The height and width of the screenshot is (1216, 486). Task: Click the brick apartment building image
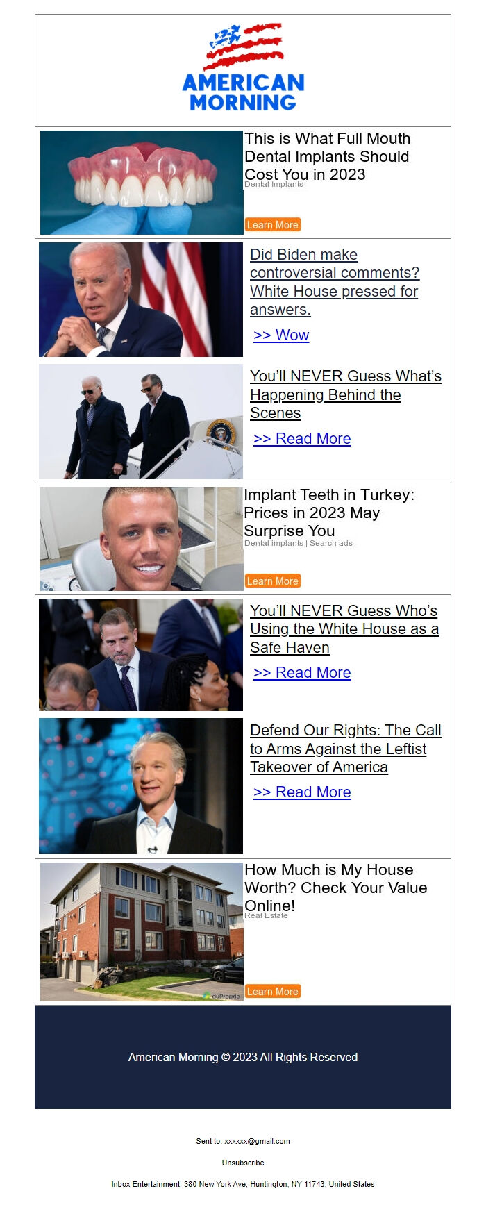(142, 932)
